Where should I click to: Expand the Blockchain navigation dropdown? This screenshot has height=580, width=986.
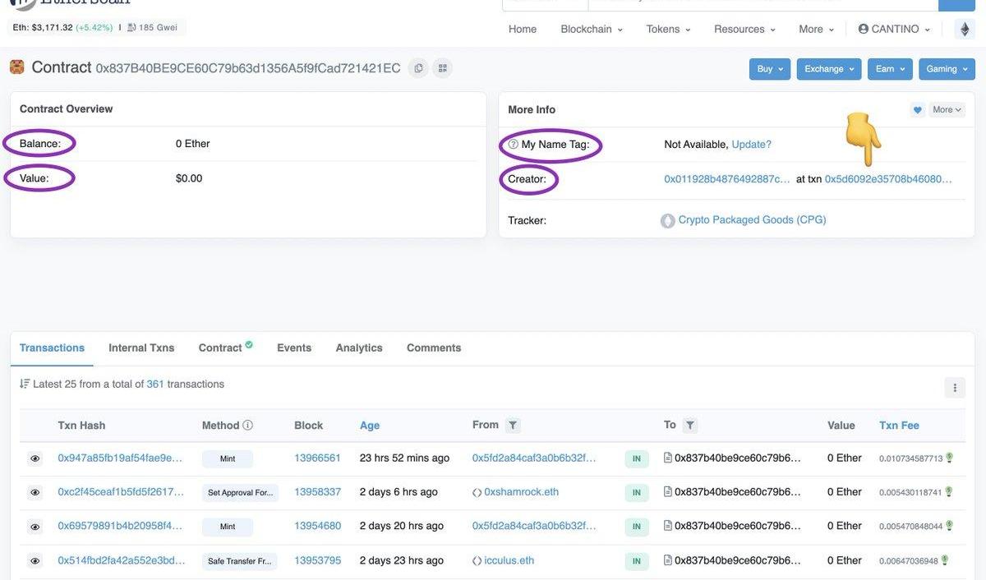point(592,29)
